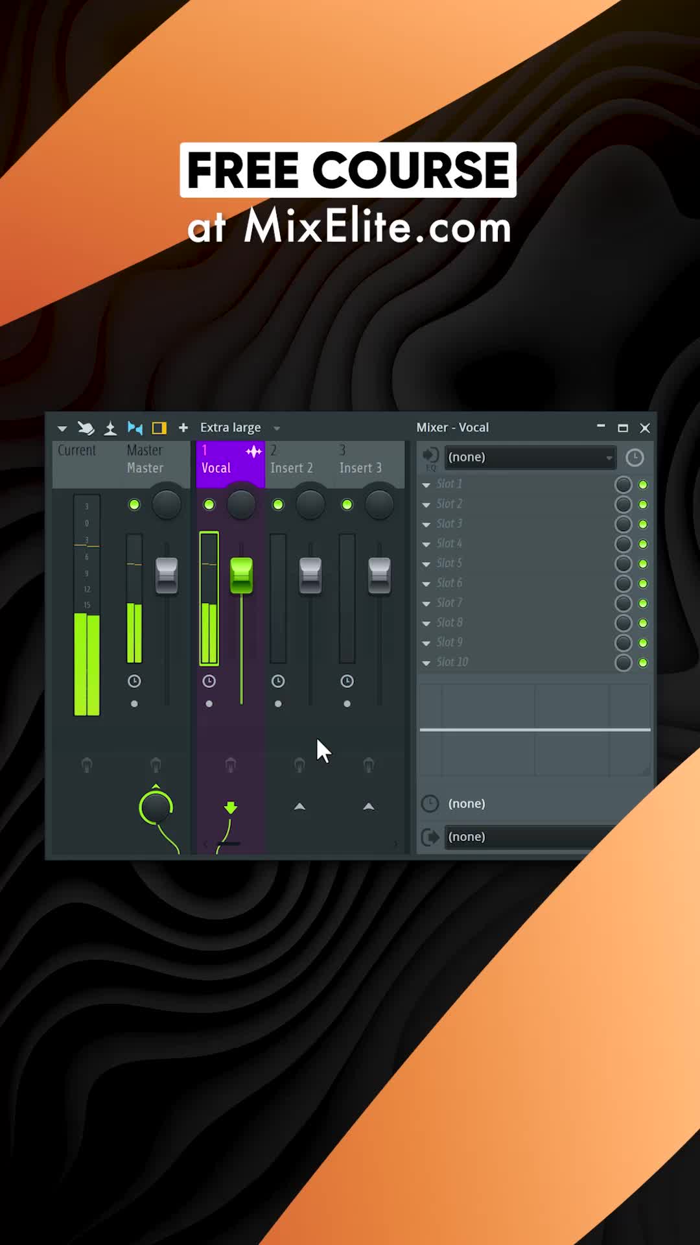Click the Master track latency clock icon

134,681
